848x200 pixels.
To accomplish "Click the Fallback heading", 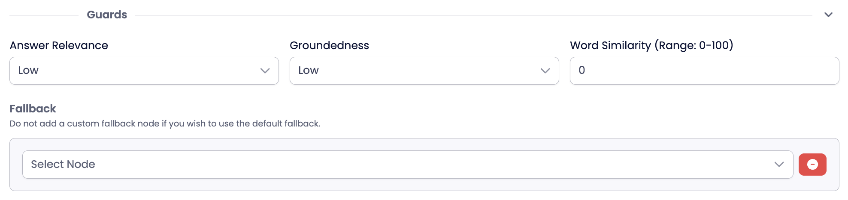I will (33, 109).
